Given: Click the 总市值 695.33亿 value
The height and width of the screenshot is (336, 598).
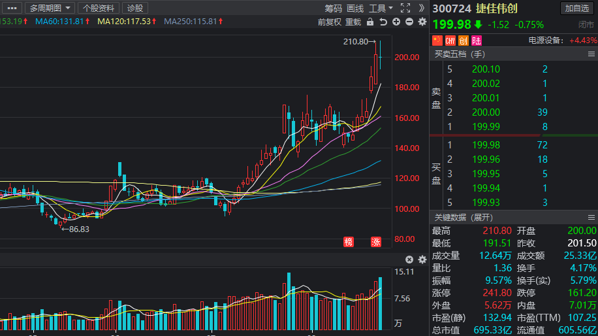Looking at the screenshot, I should (493, 330).
